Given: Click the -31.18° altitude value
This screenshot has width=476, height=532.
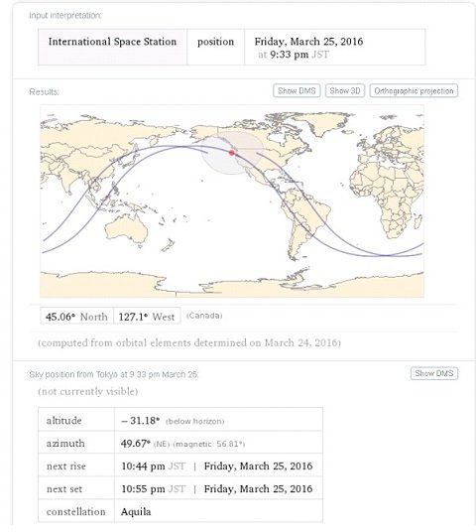Looking at the screenshot, I should pyautogui.click(x=141, y=421).
